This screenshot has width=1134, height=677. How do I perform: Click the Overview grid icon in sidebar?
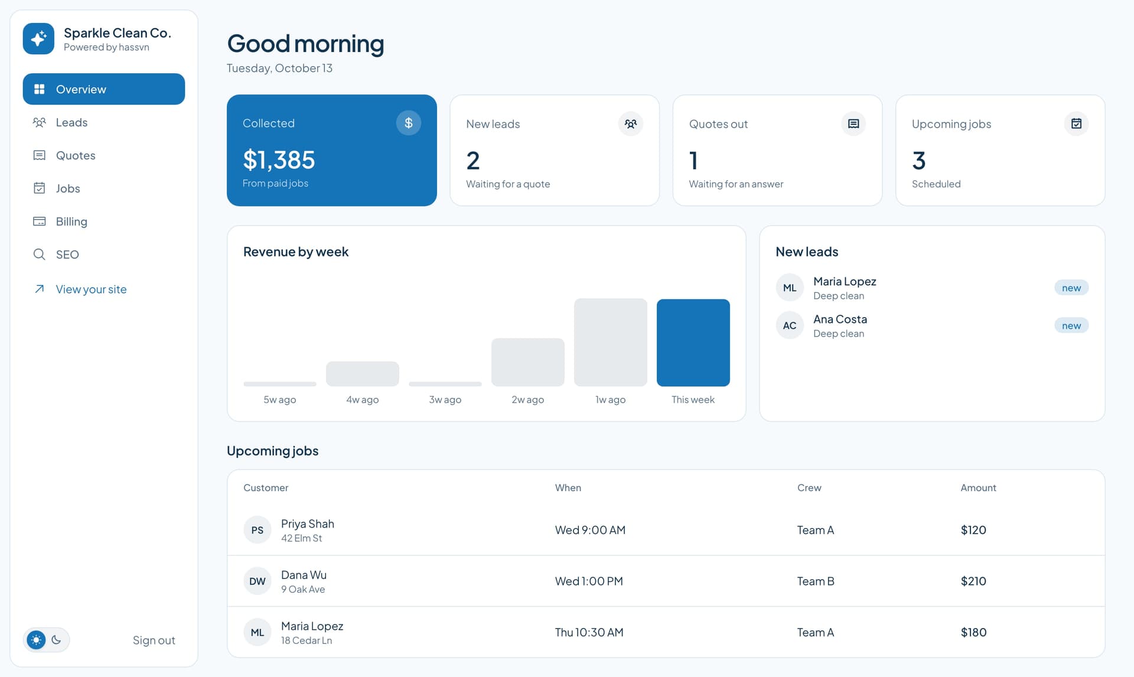tap(40, 89)
